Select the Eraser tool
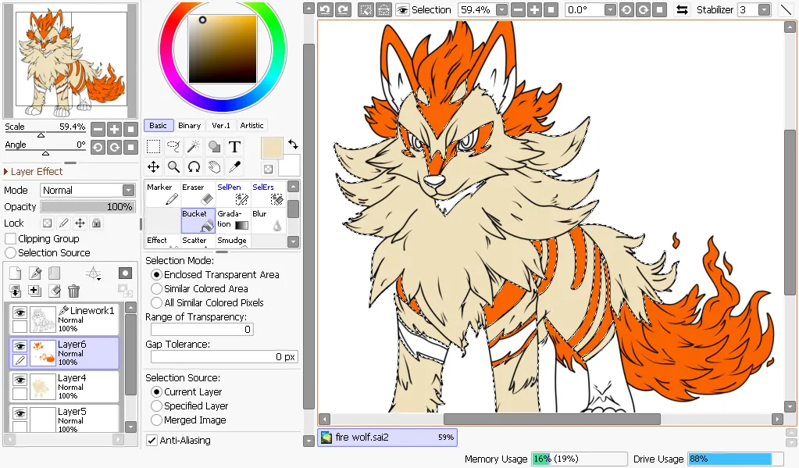The width and height of the screenshot is (799, 468). pos(198,195)
